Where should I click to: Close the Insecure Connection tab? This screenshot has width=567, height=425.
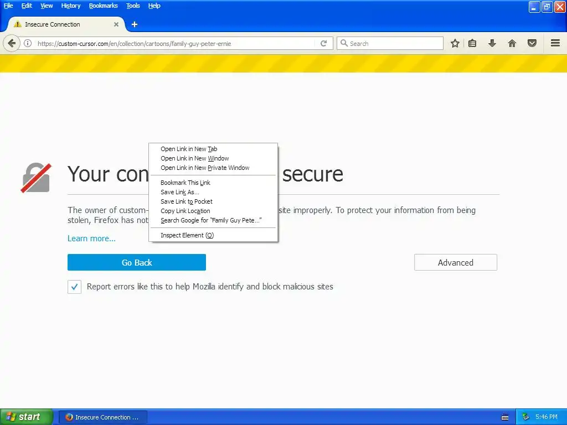pyautogui.click(x=116, y=24)
